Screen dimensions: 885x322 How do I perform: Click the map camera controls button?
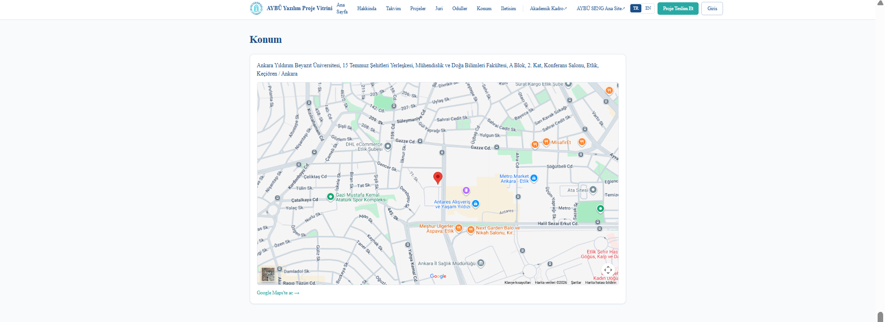[x=608, y=270]
